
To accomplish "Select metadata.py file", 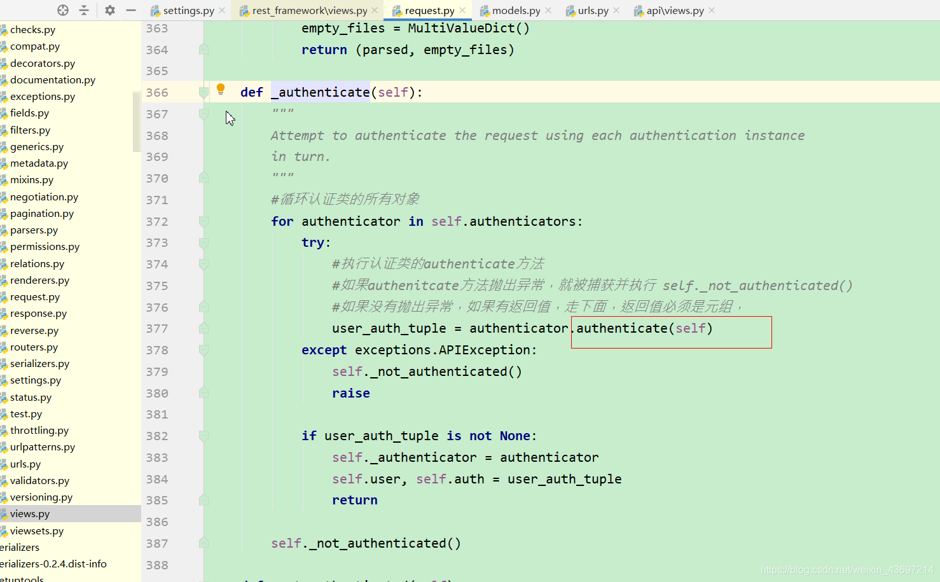I will pos(39,163).
